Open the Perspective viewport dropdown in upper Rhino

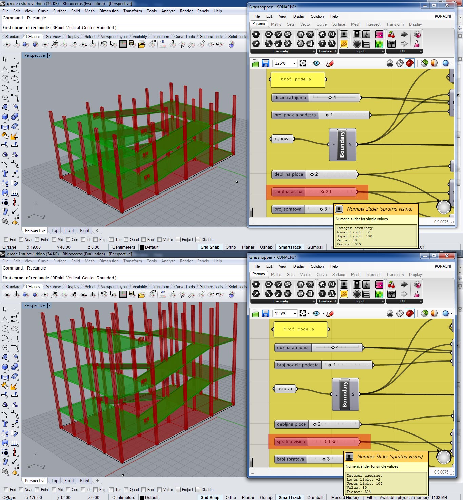click(49, 55)
